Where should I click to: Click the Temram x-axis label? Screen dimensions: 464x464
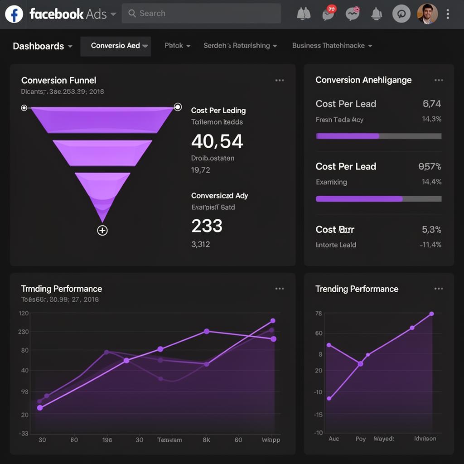(x=169, y=440)
